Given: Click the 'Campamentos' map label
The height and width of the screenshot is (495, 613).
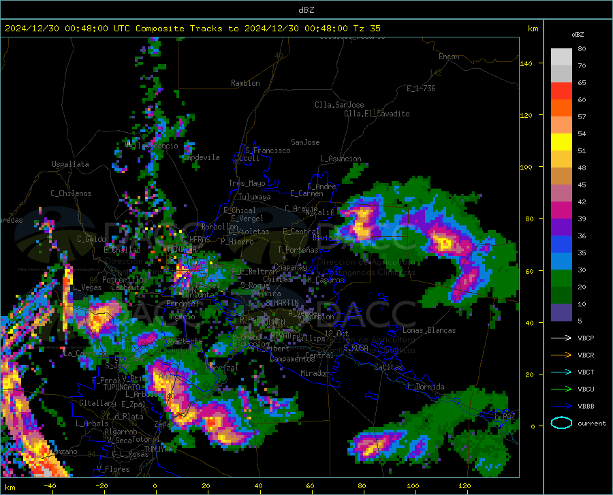Looking at the screenshot, I should click(292, 359).
